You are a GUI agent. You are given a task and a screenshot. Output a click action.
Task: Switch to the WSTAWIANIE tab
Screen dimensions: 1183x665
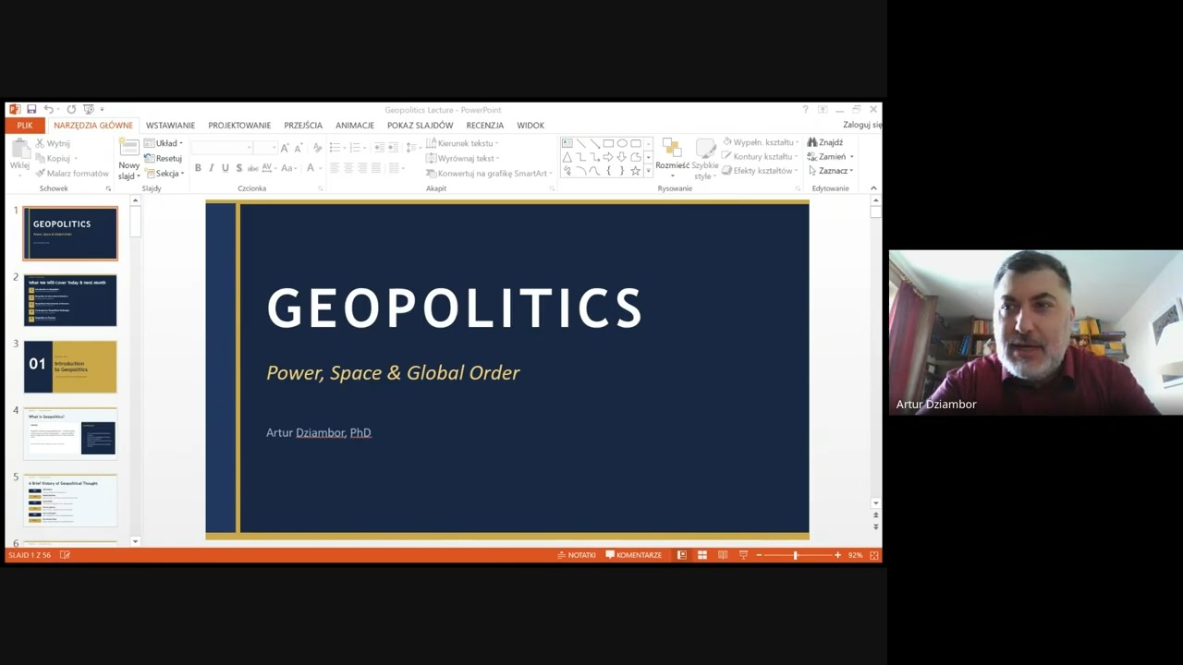[170, 126]
